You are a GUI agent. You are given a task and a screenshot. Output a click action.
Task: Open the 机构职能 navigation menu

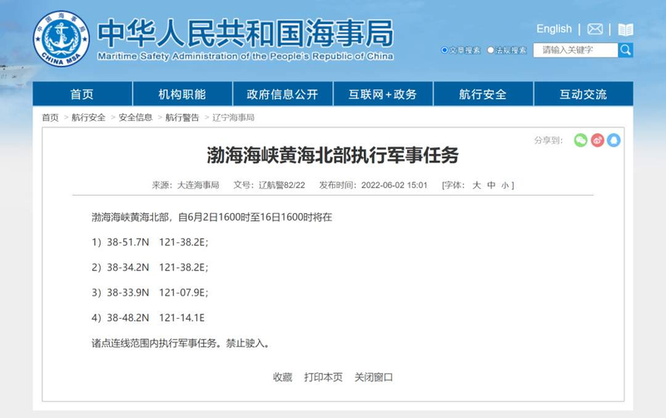(x=181, y=94)
